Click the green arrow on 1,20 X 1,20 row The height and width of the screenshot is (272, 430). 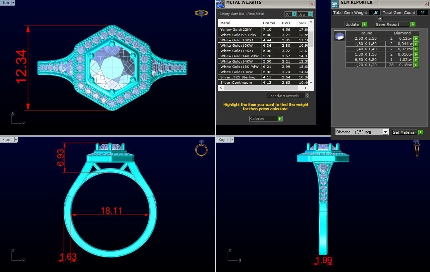click(416, 65)
